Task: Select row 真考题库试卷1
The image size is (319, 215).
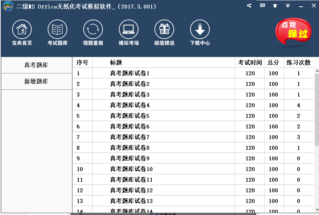Action: point(193,73)
